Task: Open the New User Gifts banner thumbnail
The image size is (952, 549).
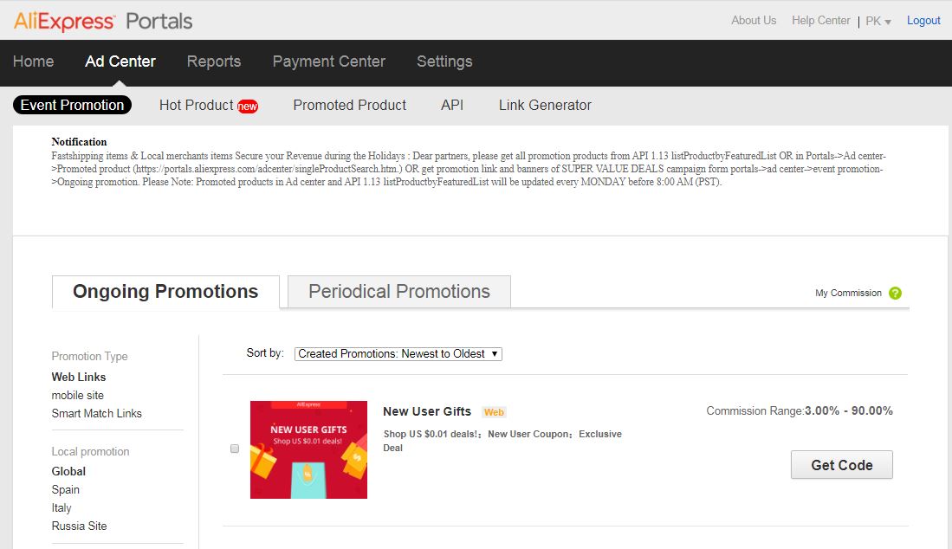Action: point(308,449)
